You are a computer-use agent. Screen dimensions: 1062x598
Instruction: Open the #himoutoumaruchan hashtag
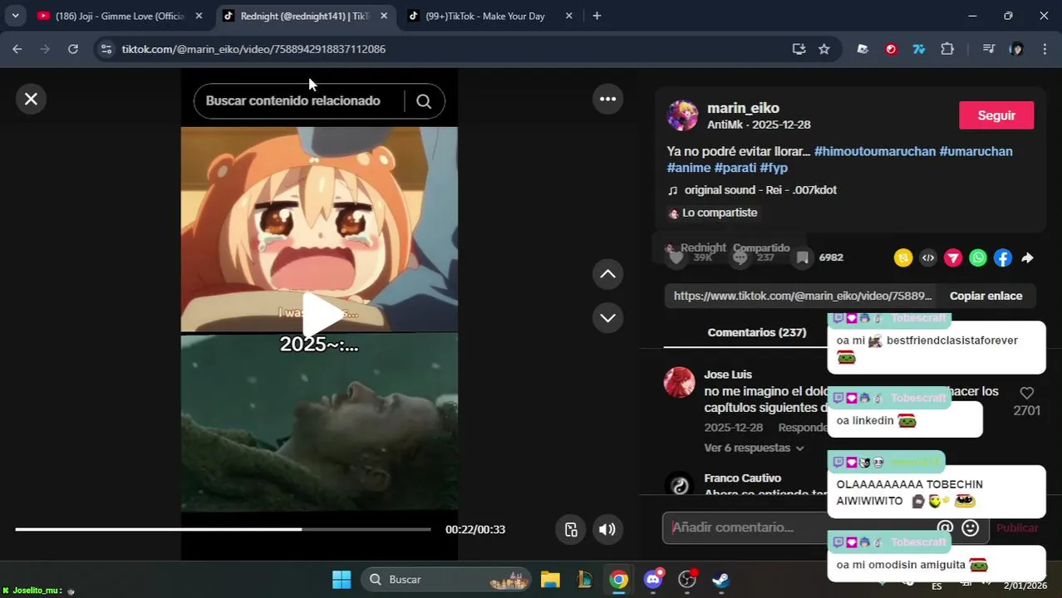(x=875, y=151)
